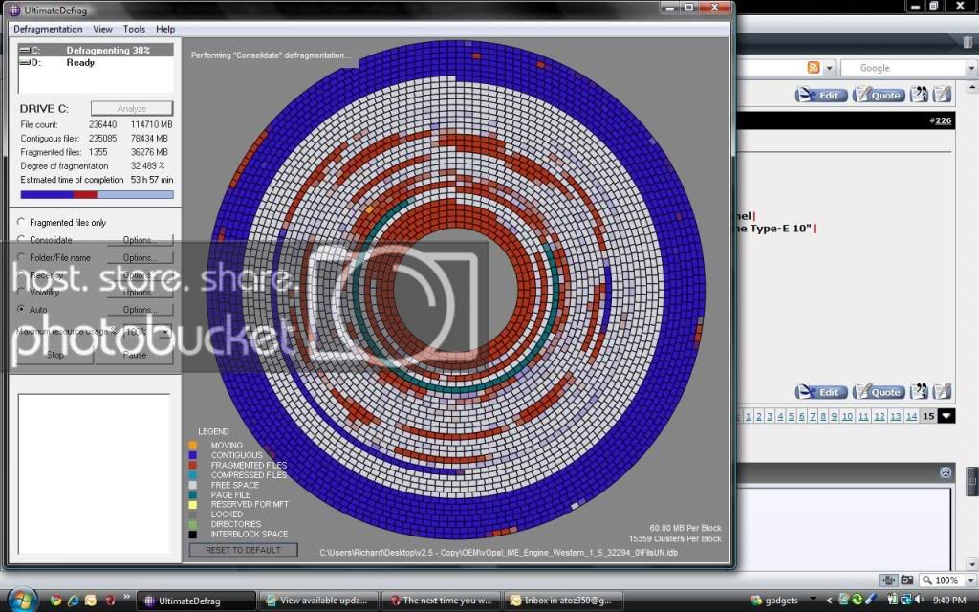Open the browser zoom 100% dropdown arrow
The width and height of the screenshot is (979, 612).
[969, 580]
